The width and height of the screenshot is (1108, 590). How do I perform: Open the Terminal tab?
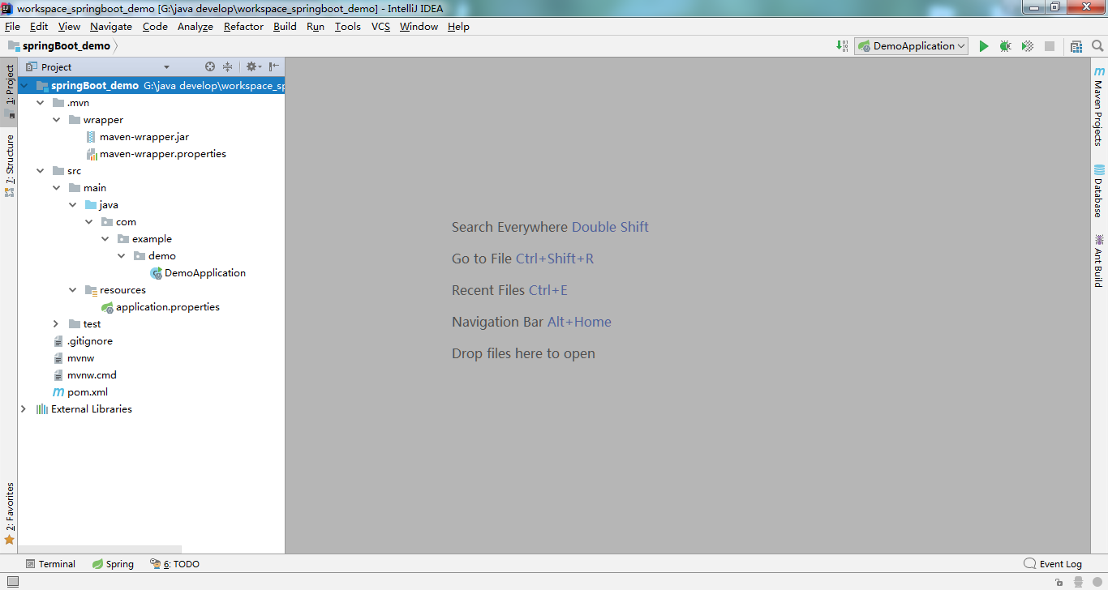(x=50, y=564)
